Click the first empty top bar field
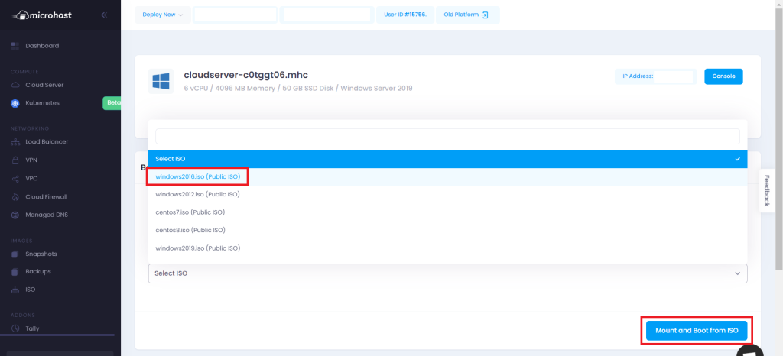 point(236,15)
